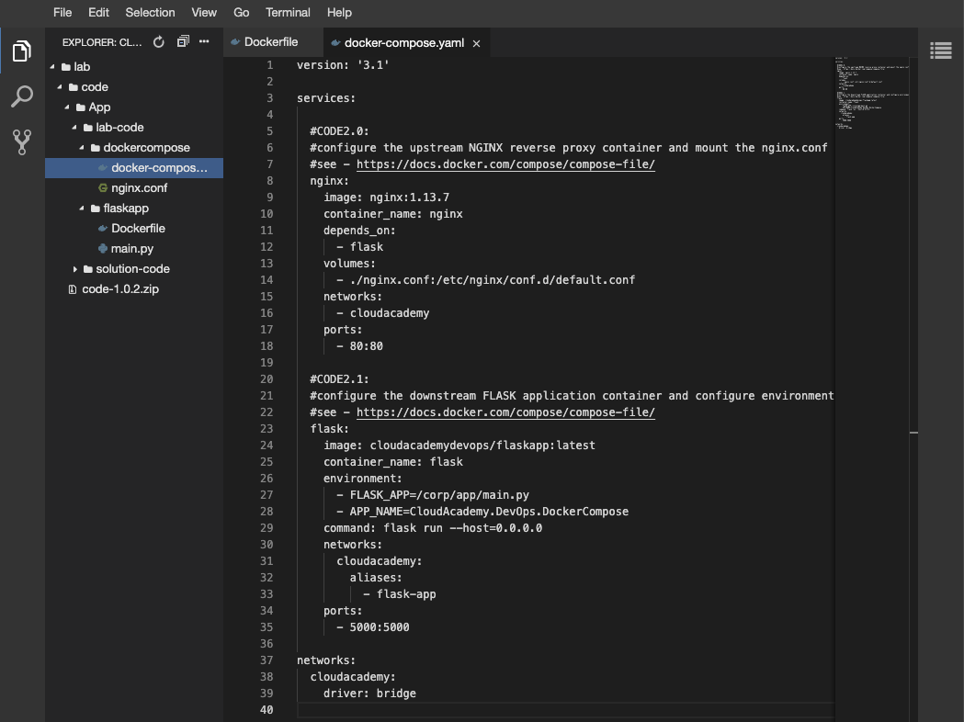Collapse the lab root folder

click(x=53, y=67)
